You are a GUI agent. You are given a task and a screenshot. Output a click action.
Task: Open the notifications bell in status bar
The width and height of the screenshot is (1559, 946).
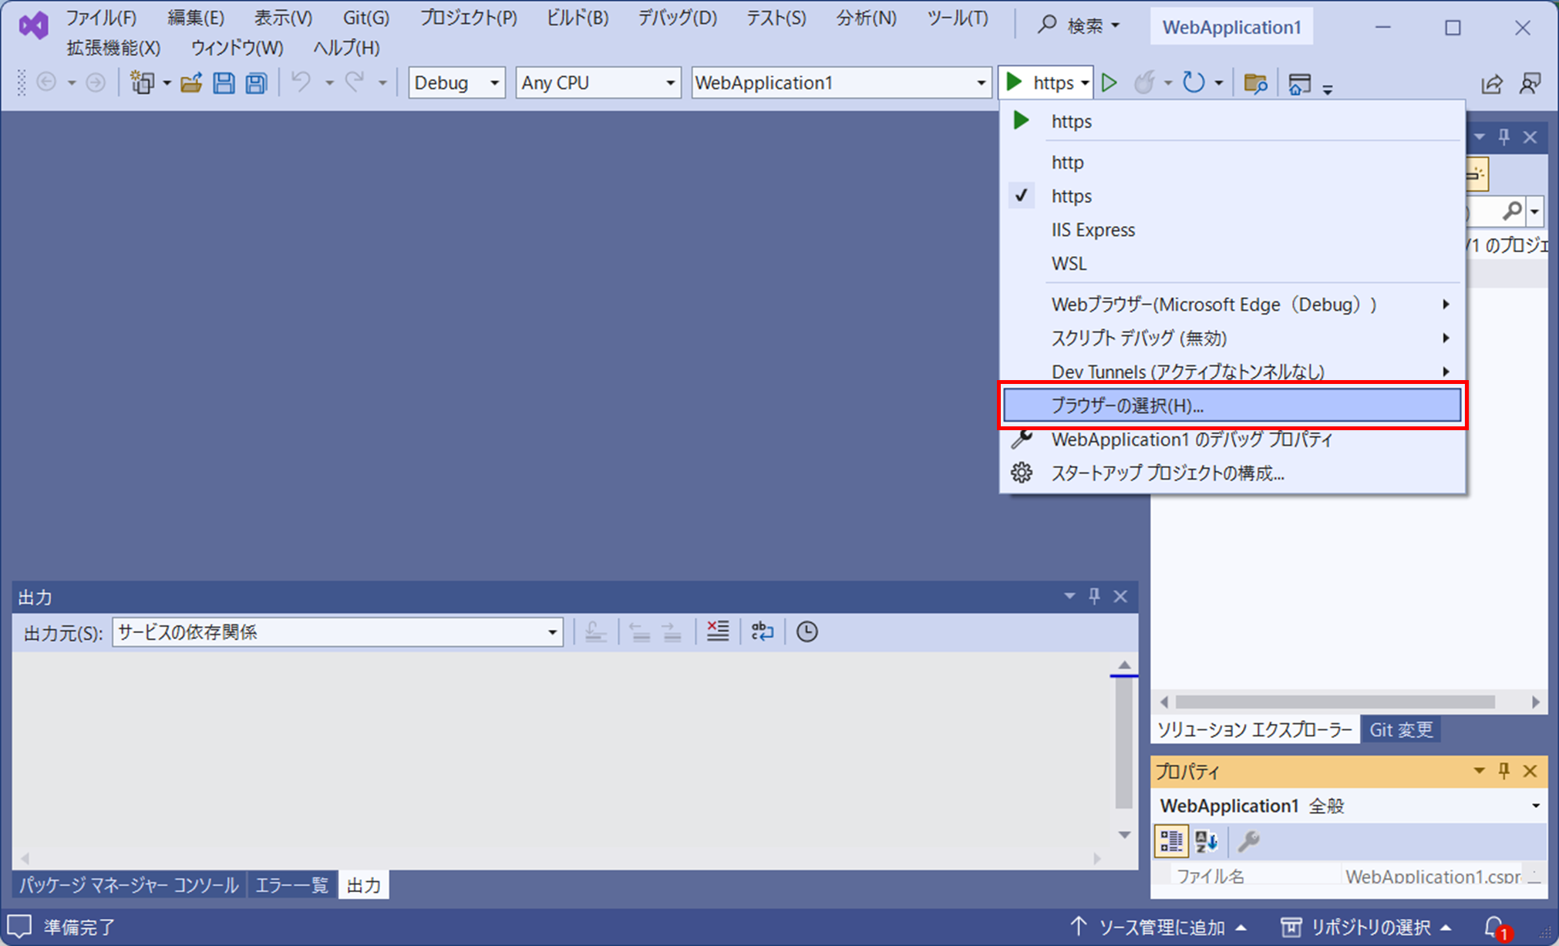point(1494,927)
